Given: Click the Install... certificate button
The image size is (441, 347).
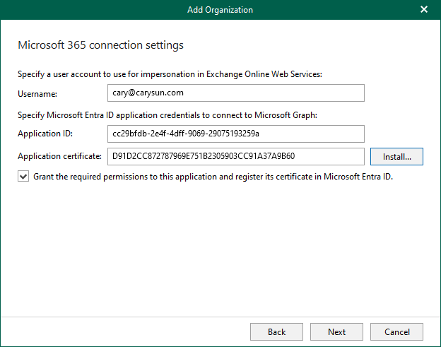Looking at the screenshot, I should 396,156.
